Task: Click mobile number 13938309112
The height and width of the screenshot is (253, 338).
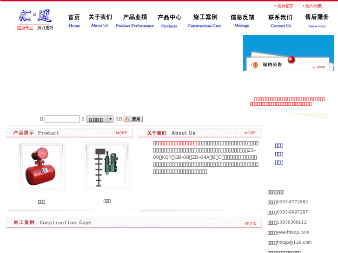Action: coord(292,222)
